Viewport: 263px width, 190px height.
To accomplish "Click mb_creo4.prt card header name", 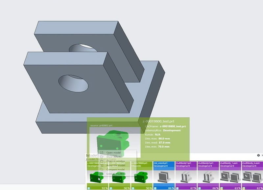I will [x=160, y=163].
